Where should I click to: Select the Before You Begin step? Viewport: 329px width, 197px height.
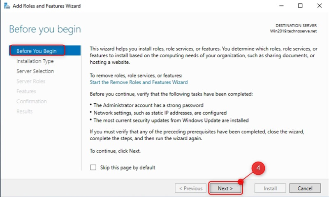(x=37, y=51)
